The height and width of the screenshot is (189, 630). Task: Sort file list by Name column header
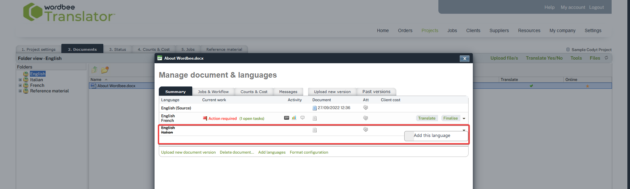point(96,80)
